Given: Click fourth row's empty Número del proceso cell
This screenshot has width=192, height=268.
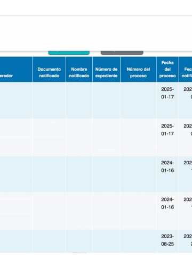Looking at the screenshot, I should [138, 211].
